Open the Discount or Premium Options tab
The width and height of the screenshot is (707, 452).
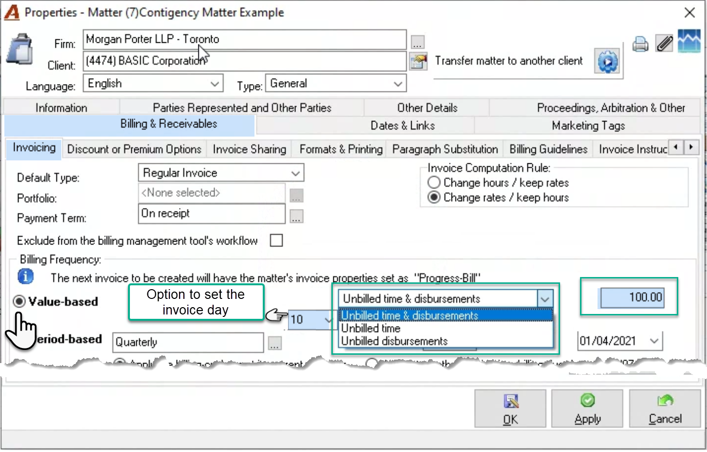[x=134, y=149]
